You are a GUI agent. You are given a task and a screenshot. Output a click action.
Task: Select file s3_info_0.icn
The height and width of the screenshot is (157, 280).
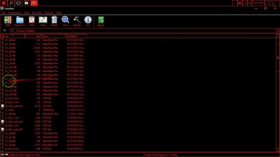(12, 149)
